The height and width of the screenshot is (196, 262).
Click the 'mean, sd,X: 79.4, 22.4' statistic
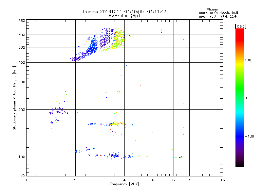218,16
